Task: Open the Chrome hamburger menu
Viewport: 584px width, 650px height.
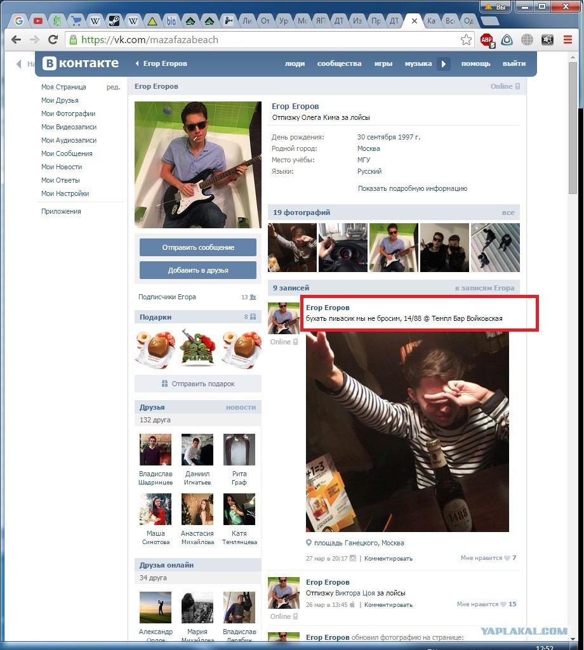Action: (x=567, y=40)
